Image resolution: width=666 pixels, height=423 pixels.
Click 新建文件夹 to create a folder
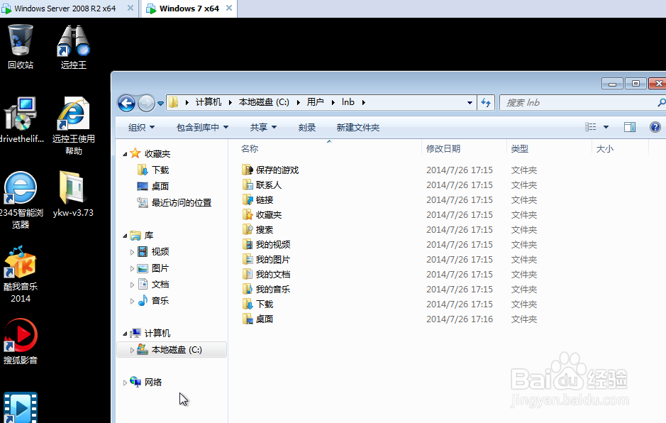tap(357, 128)
